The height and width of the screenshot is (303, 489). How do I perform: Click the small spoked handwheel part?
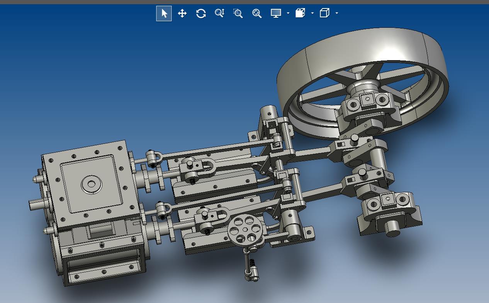(x=246, y=230)
